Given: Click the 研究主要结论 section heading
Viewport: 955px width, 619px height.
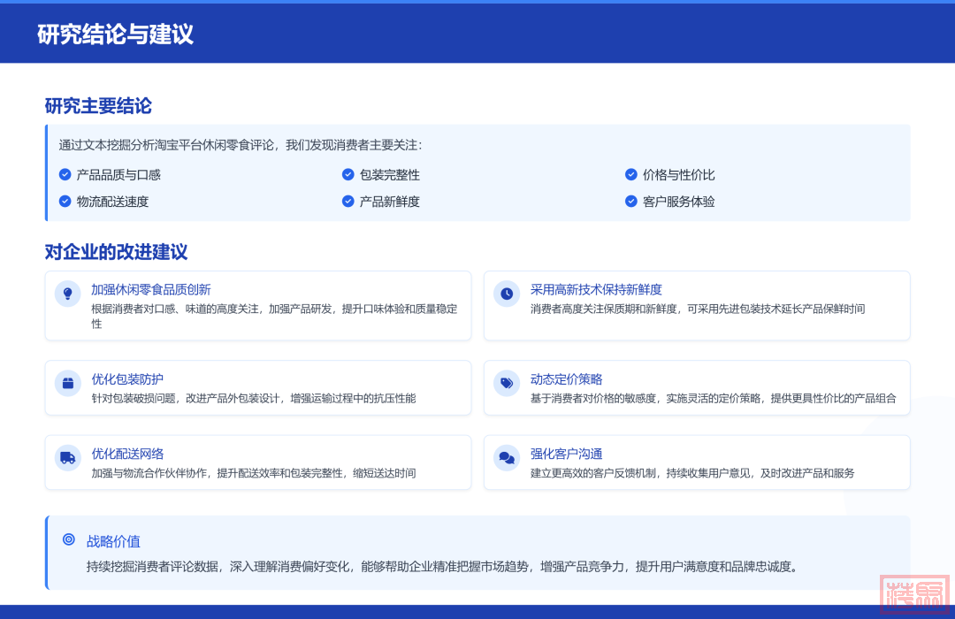Looking at the screenshot, I should click(x=98, y=106).
